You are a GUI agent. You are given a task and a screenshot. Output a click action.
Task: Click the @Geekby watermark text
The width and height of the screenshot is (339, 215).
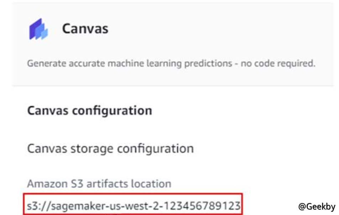(x=317, y=206)
